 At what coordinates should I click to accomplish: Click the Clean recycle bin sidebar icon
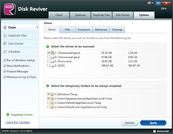point(5,27)
